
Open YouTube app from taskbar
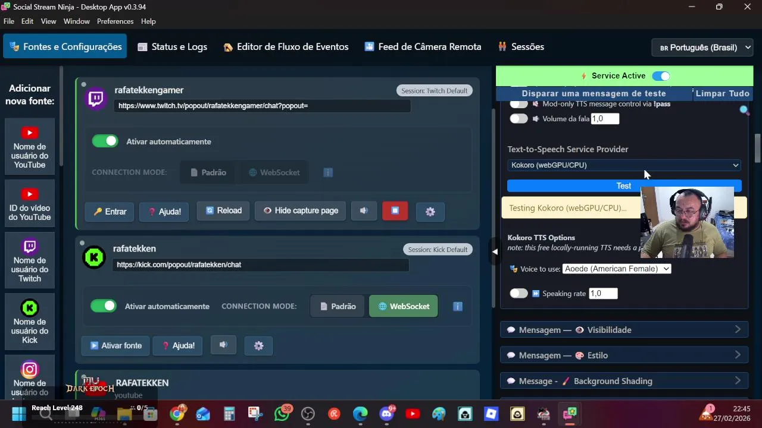[413, 414]
